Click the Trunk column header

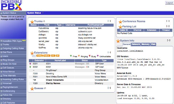coord(47,25)
